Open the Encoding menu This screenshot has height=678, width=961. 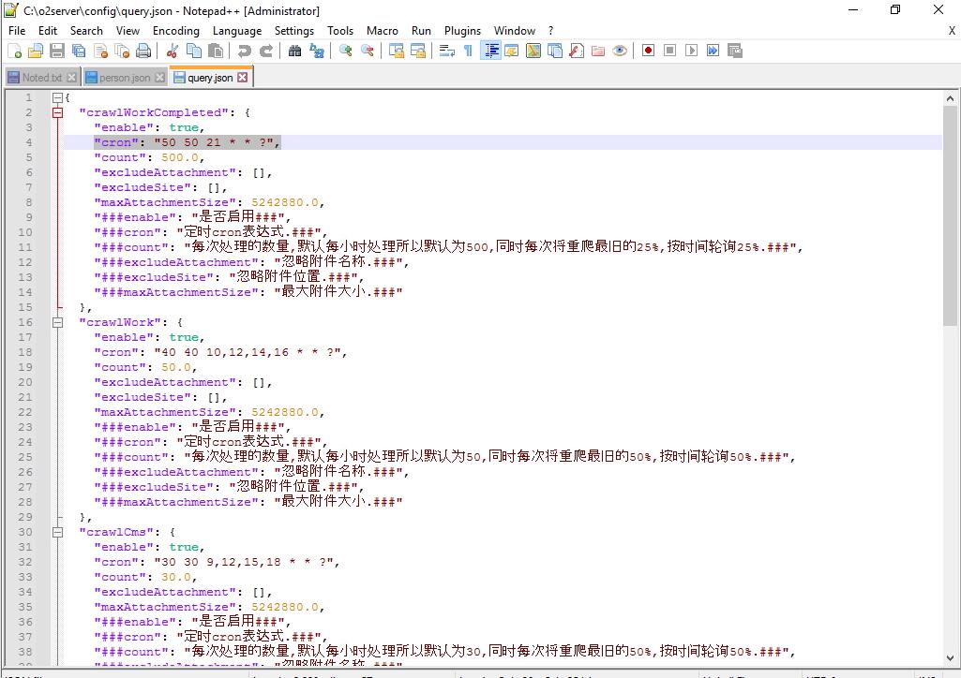(x=175, y=30)
